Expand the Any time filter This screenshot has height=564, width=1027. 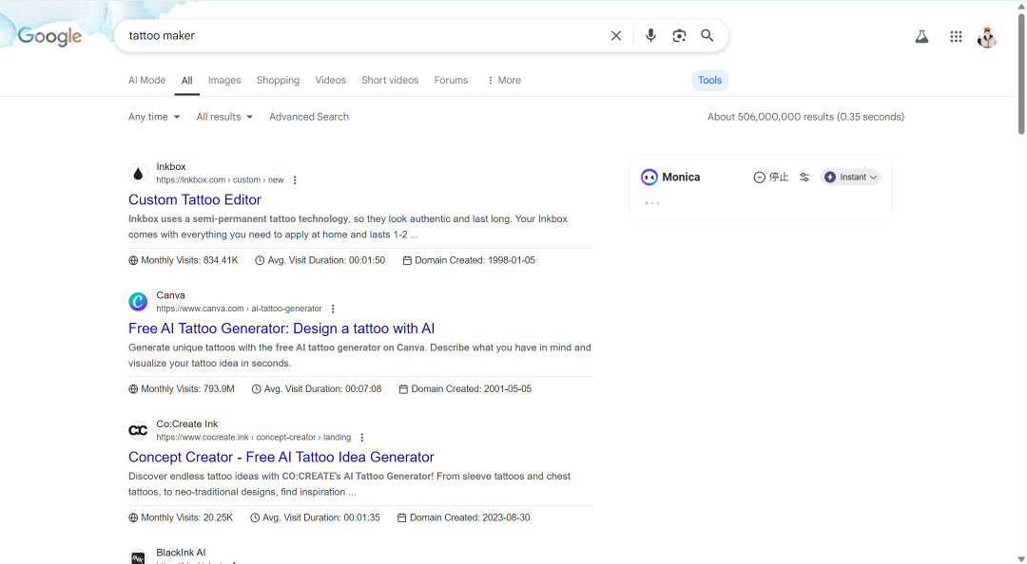pyautogui.click(x=154, y=117)
